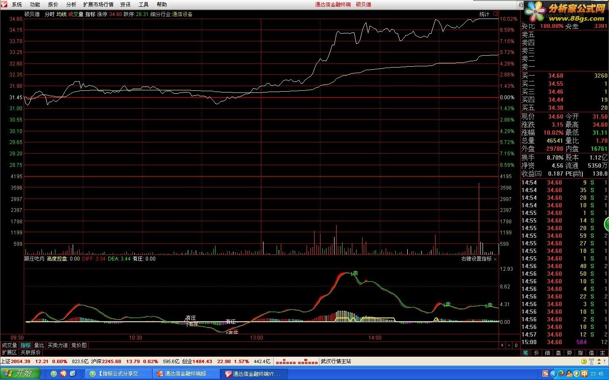Open the 系统 menu
This screenshot has width=609, height=380.
click(17, 5)
